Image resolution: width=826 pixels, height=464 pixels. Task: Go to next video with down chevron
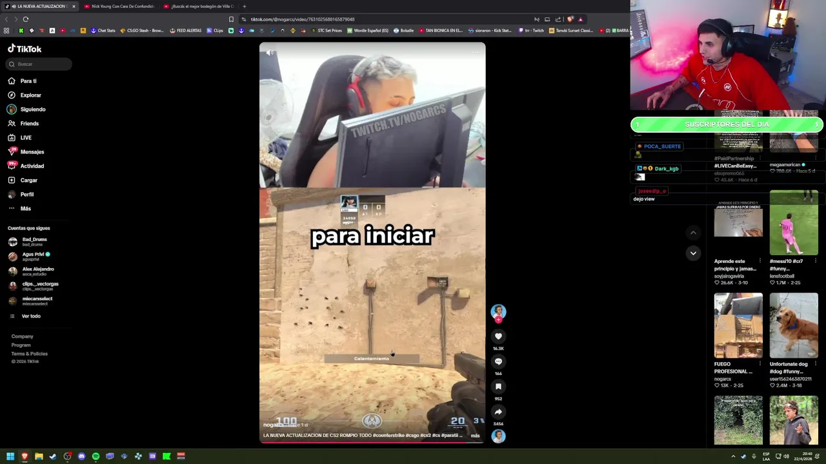click(x=693, y=253)
